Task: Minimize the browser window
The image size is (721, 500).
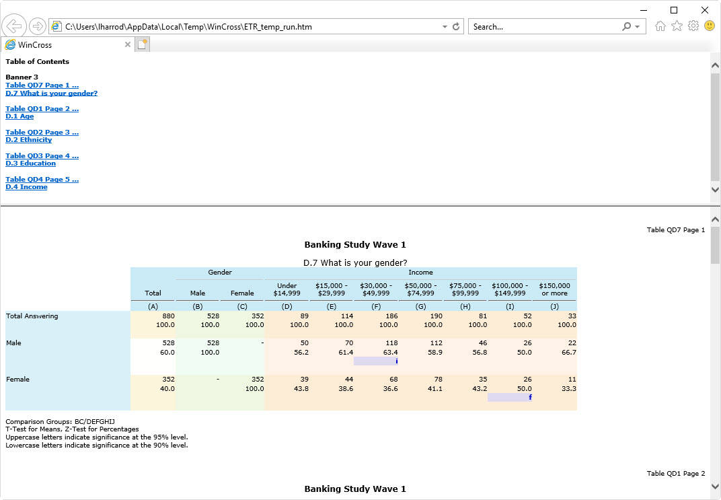Action: point(644,10)
